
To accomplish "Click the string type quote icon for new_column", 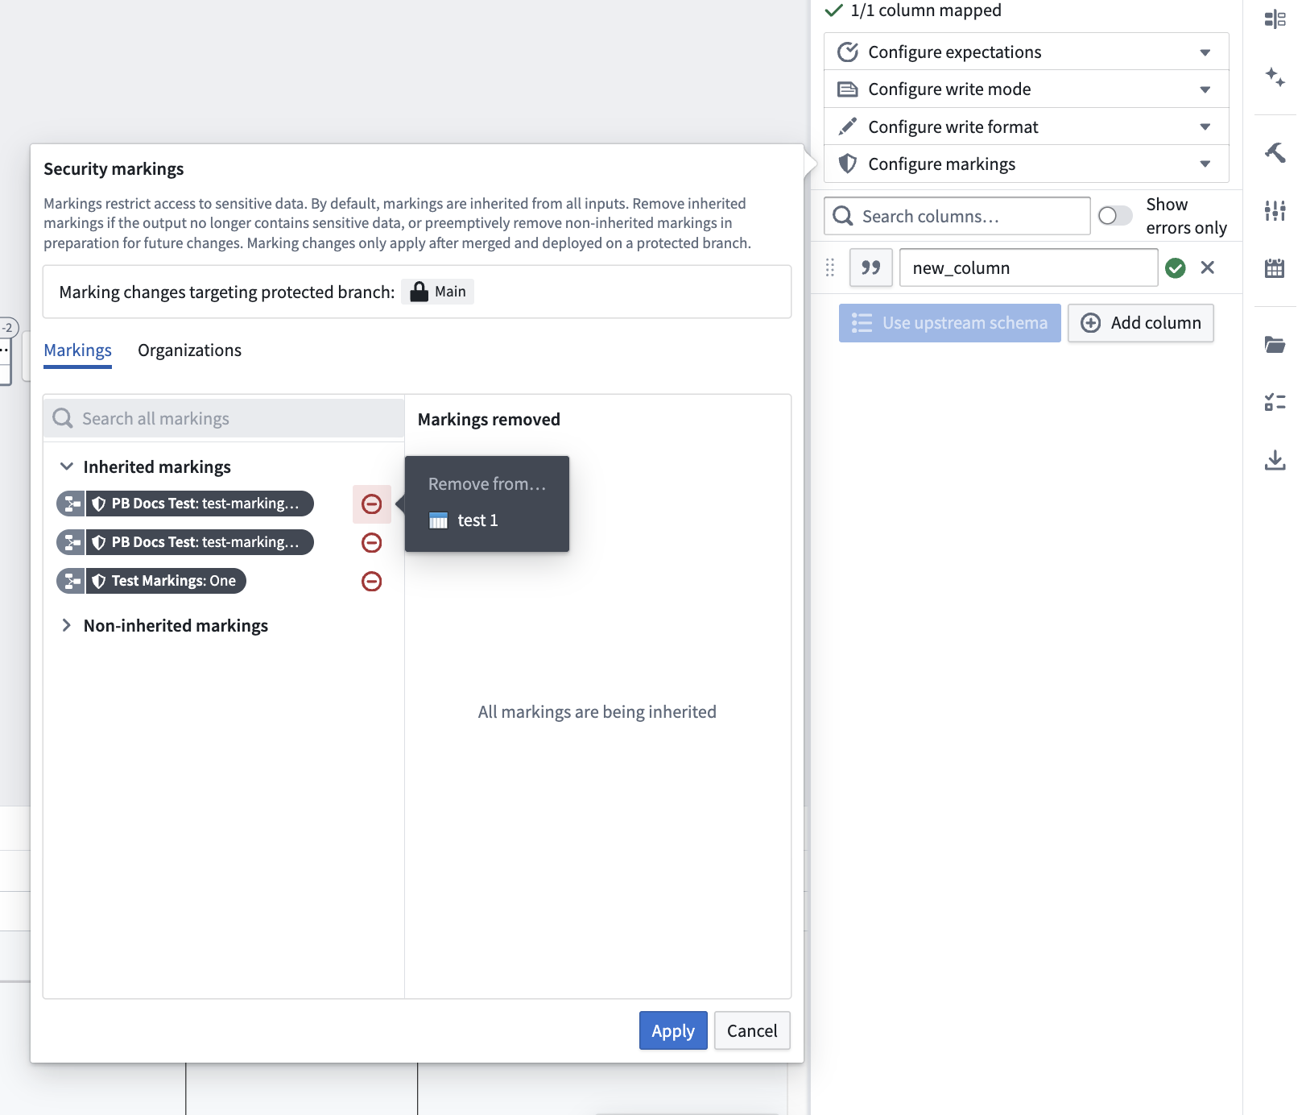I will pos(870,267).
